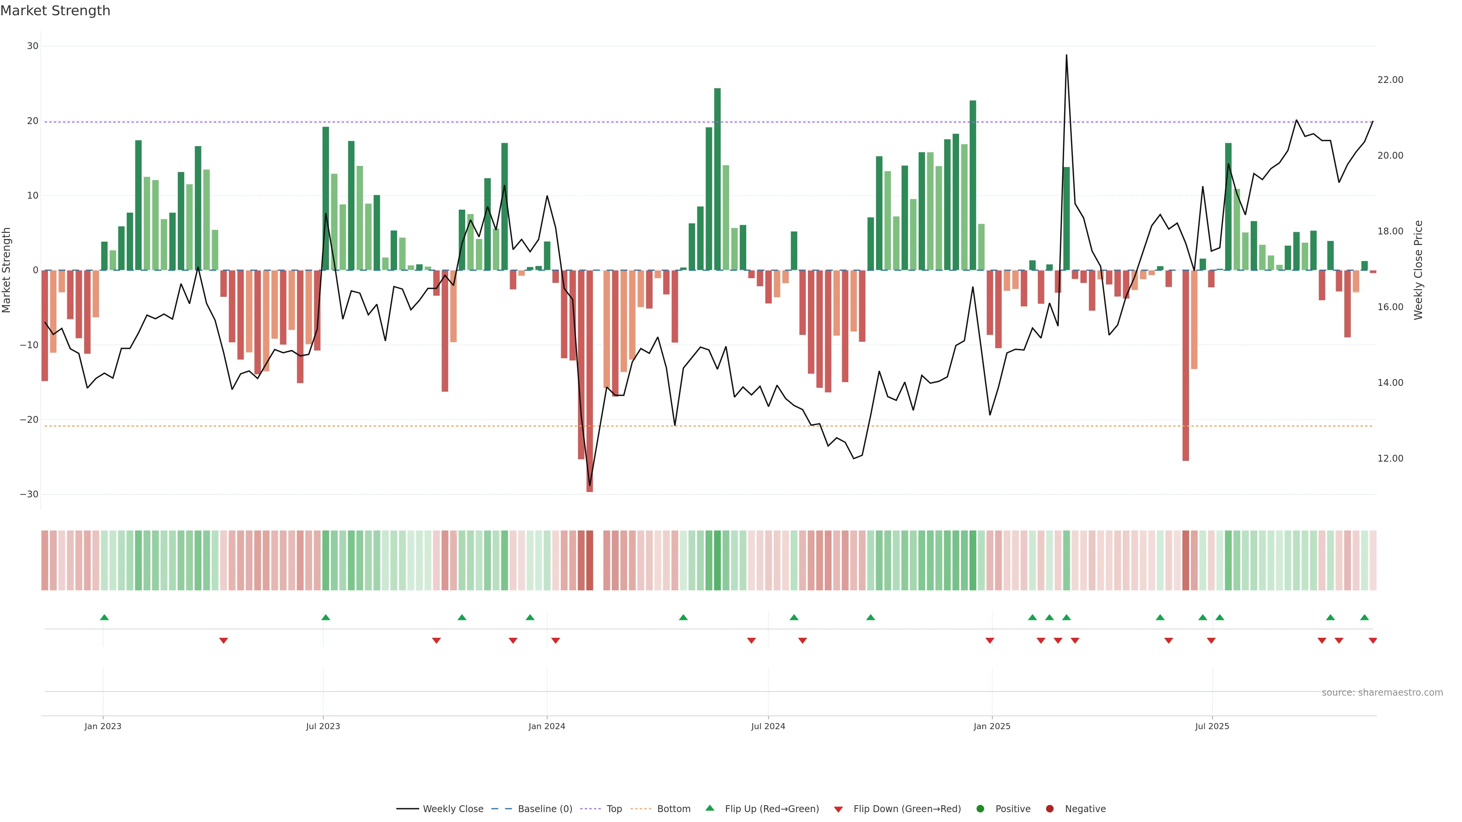Viewport: 1462px width, 822px height.
Task: Click the Flip Down red triangle legend icon
Action: (838, 809)
